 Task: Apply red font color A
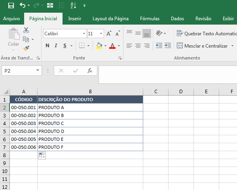[112, 46]
